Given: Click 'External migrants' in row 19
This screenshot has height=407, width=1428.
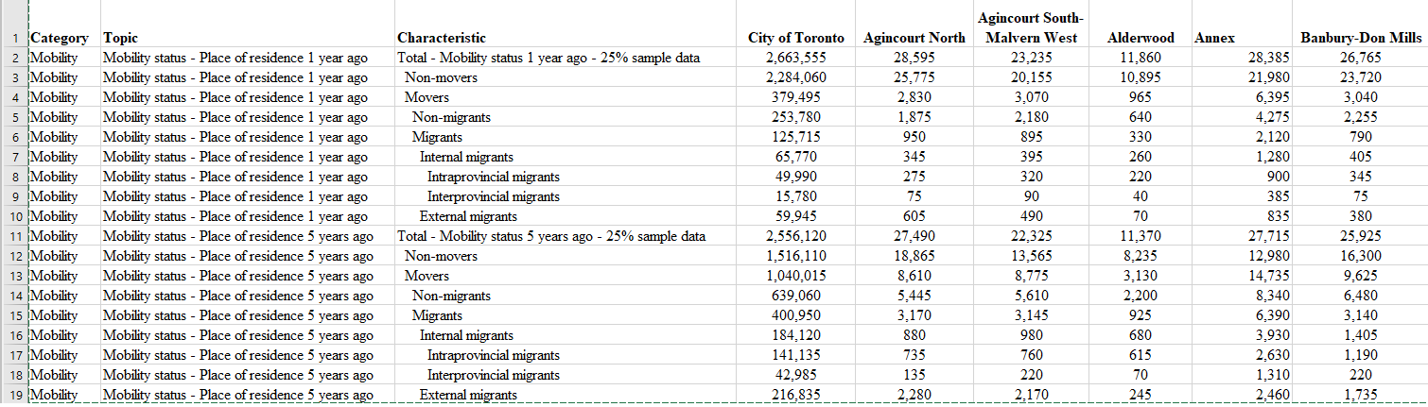Looking at the screenshot, I should click(565, 395).
